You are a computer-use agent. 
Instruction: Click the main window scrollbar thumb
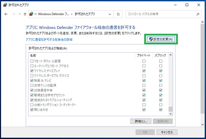coord(203,69)
